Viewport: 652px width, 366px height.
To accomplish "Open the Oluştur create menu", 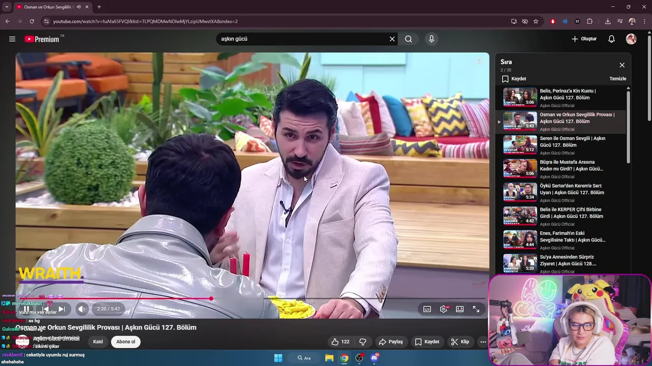I will click(584, 39).
